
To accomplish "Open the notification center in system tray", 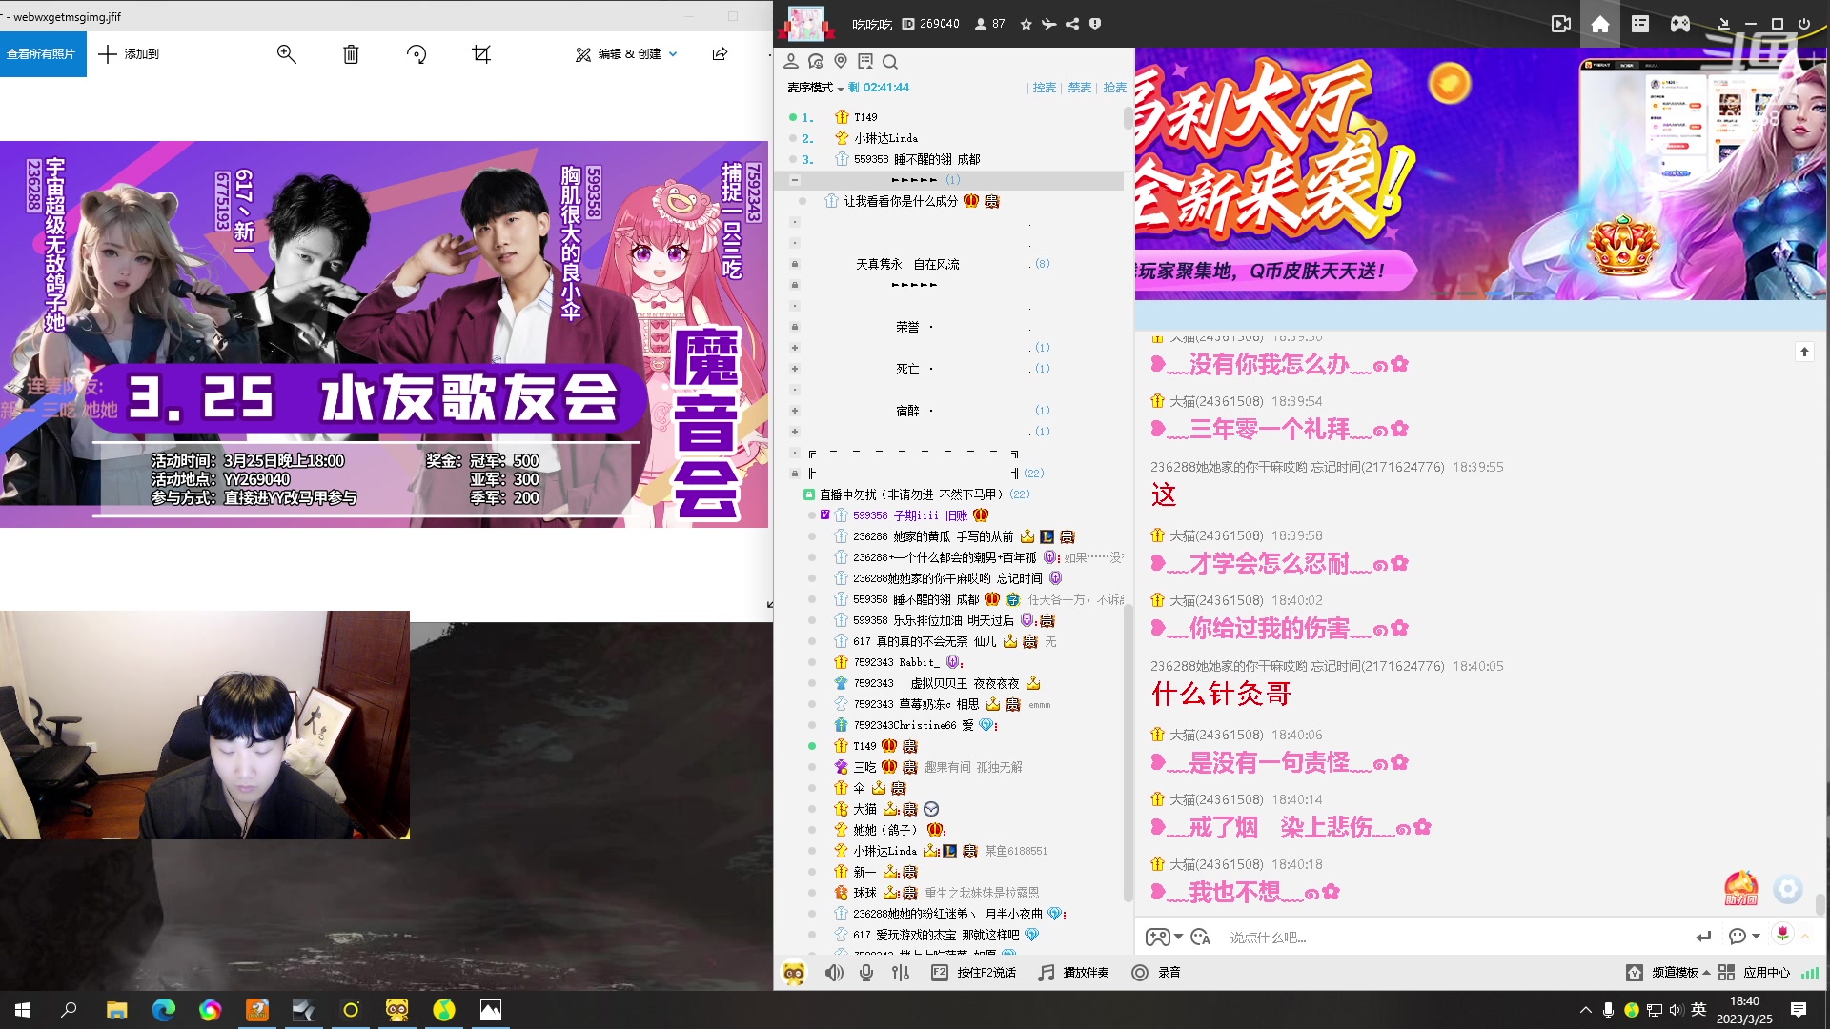I will pyautogui.click(x=1799, y=1010).
